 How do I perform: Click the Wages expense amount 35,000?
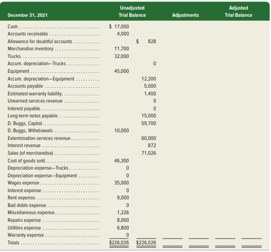tap(122, 183)
